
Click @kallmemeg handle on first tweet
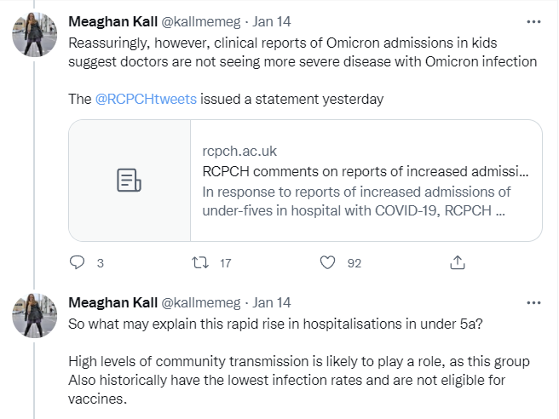[199, 20]
